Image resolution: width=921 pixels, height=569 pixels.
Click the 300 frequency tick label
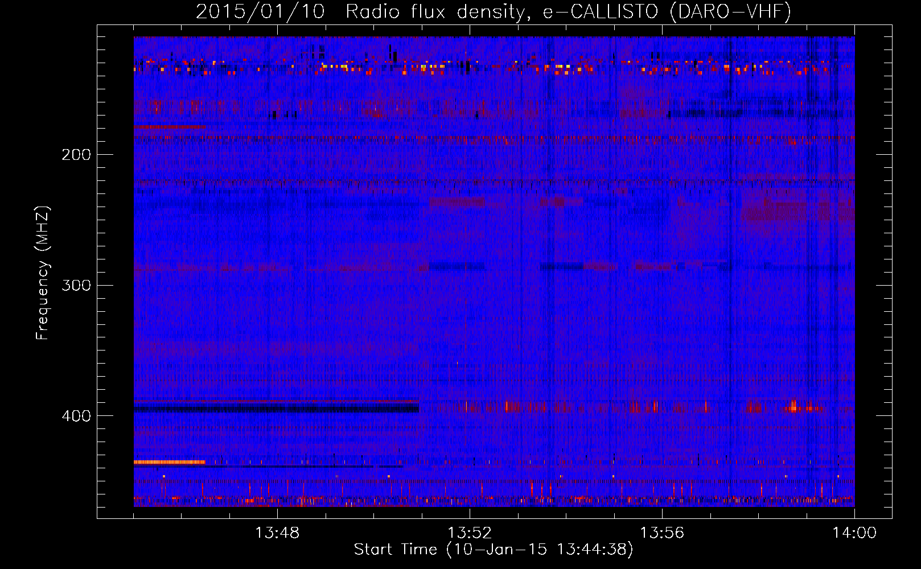[76, 285]
